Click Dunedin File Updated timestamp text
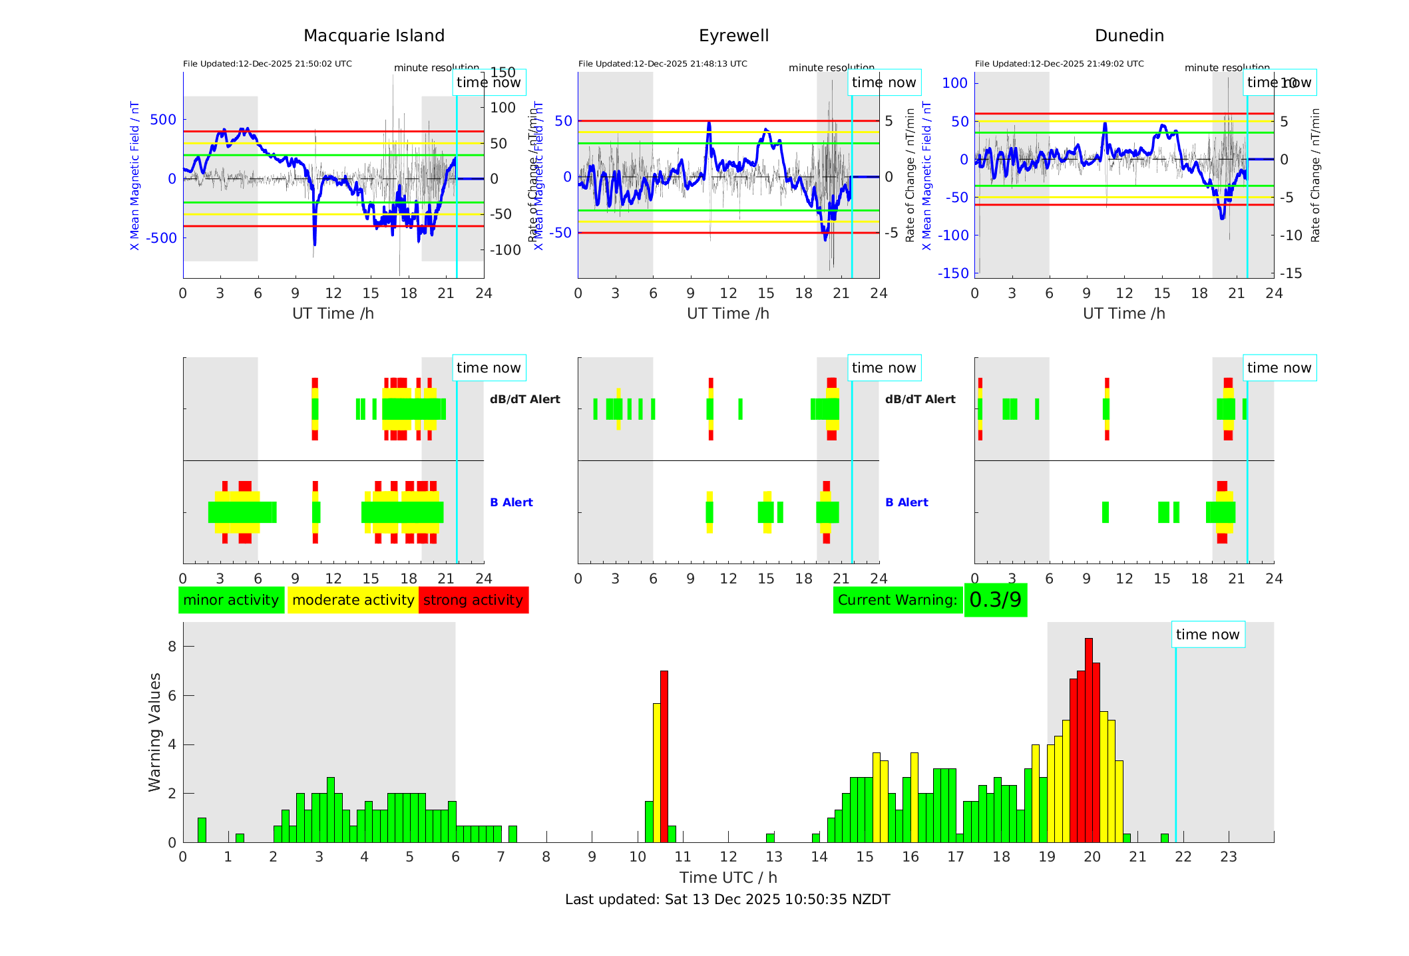Screen dimensions: 1409x956 1059,64
